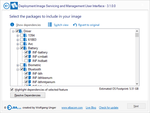Open the Live Blog link
Image resolution: width=150 pixels, height=113 pixels.
(91, 107)
